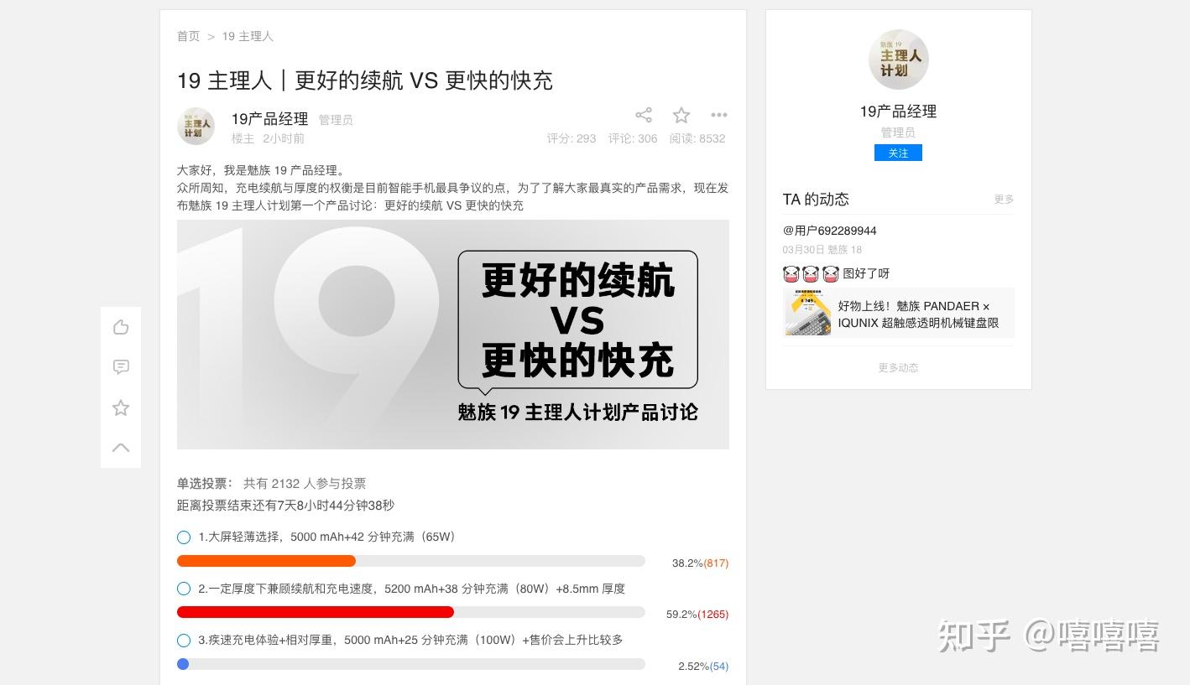Click author avatar next to post title

coord(196,126)
